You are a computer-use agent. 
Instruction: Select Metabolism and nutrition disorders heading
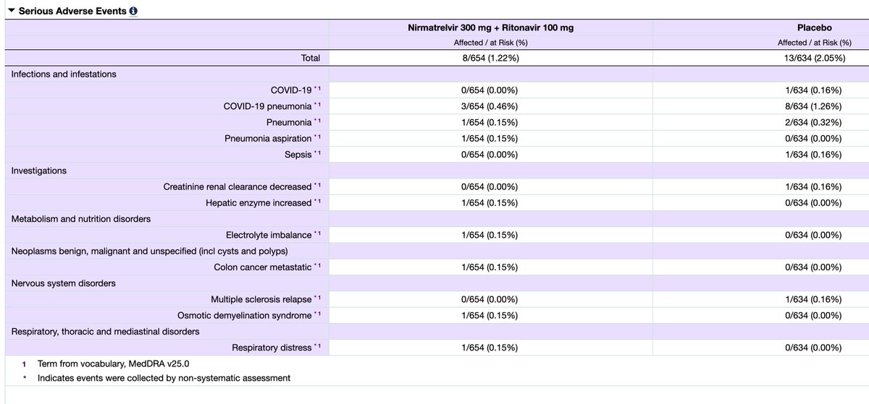tap(81, 218)
